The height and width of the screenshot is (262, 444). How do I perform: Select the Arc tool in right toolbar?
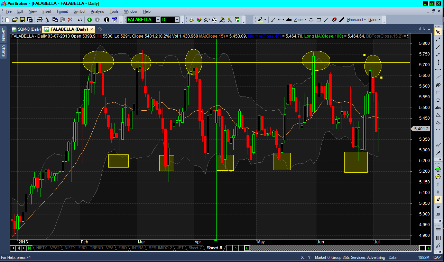coord(438,130)
